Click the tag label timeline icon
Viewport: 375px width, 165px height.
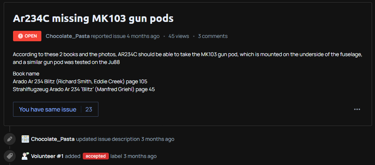pos(10,156)
